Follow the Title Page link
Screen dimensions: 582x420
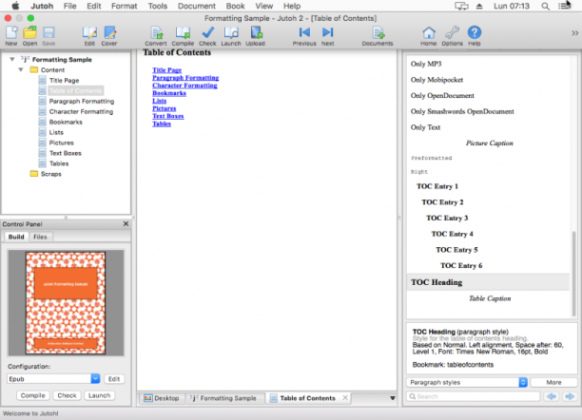pyautogui.click(x=167, y=70)
